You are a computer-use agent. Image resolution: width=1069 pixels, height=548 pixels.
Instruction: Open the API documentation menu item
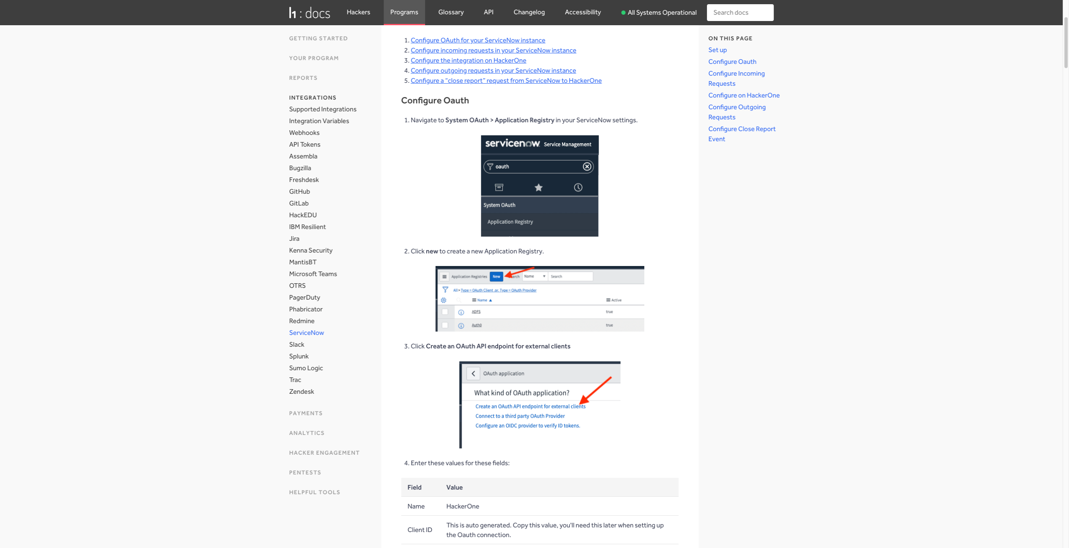click(x=489, y=12)
